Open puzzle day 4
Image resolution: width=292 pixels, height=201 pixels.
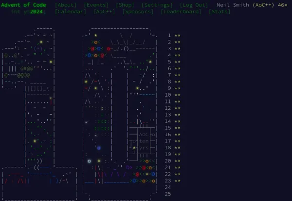tap(169, 55)
